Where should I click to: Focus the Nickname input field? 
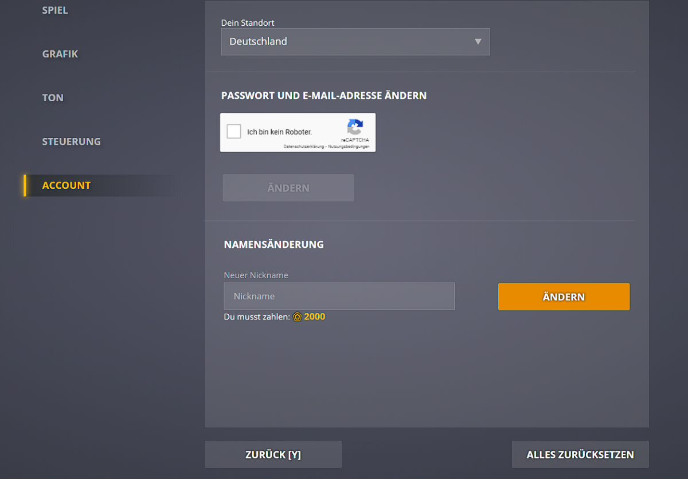point(339,296)
